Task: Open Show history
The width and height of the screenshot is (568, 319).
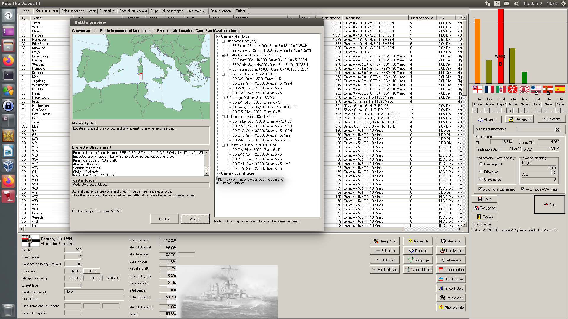Action: point(451,288)
